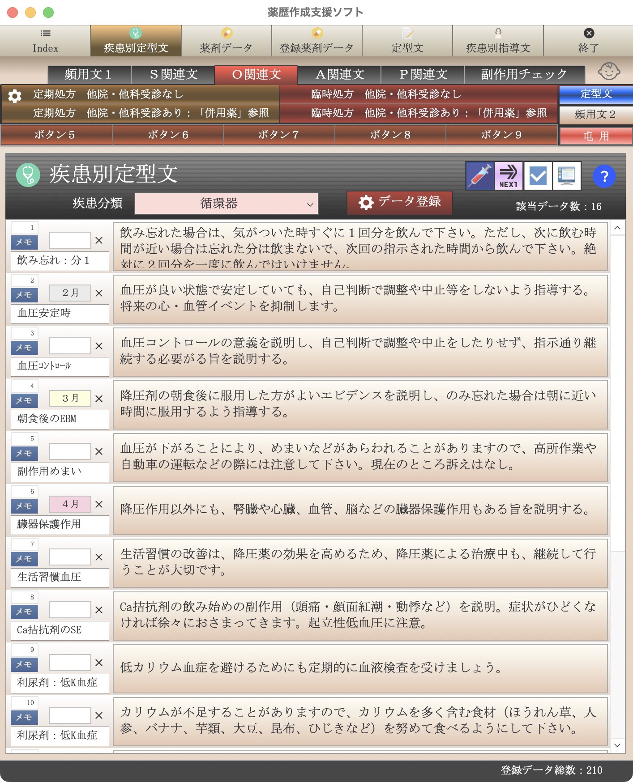Click the 終了 exit button

point(588,41)
